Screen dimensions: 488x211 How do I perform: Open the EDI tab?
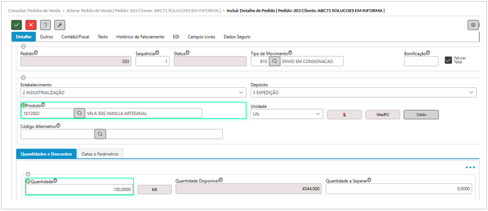(176, 37)
